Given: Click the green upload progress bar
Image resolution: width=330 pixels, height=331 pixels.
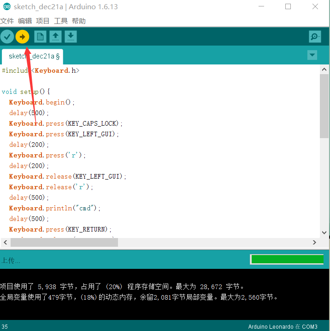Looking at the screenshot, I should (x=287, y=259).
